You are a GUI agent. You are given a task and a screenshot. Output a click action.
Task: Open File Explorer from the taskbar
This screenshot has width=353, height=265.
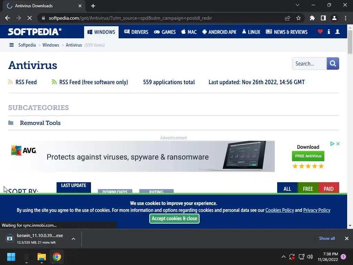[x=42, y=257]
